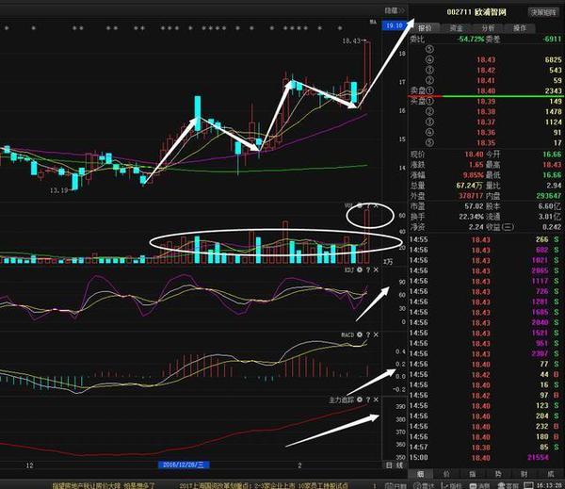Click the 002711 欧浦智网 stock title
565x489 pixels.
[476, 12]
